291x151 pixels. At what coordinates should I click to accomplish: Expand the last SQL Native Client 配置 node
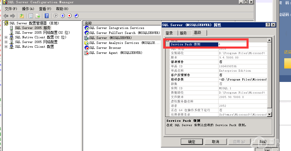(x=6, y=47)
